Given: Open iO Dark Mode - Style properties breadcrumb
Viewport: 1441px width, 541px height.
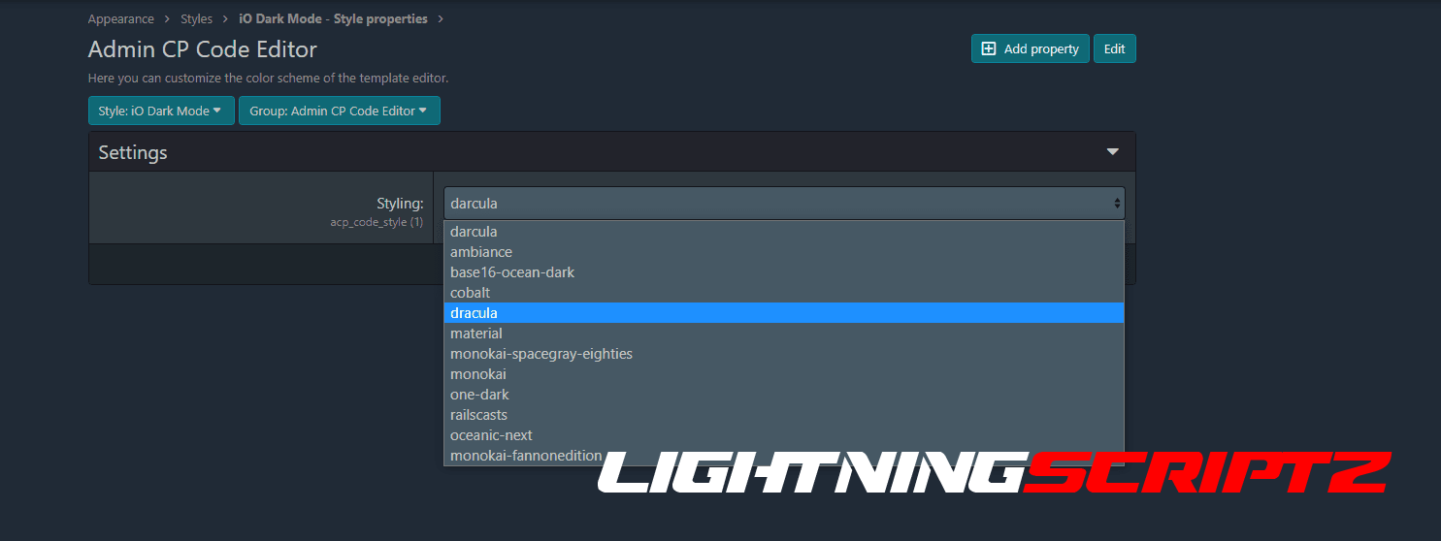Looking at the screenshot, I should [333, 18].
